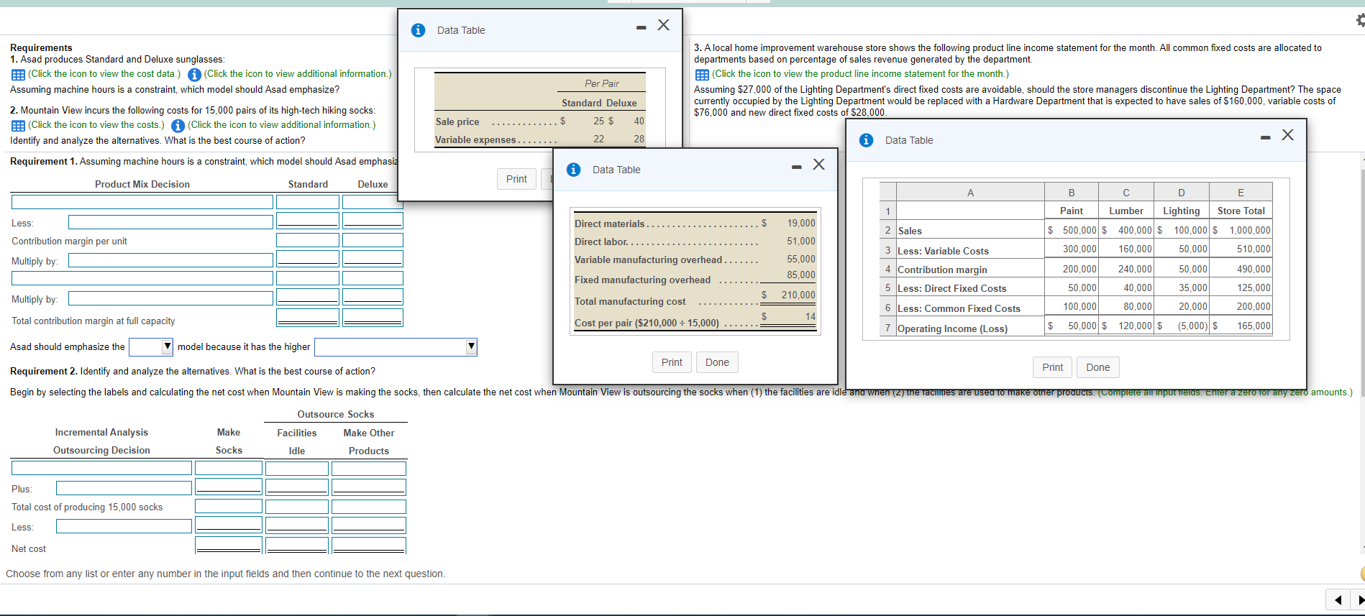Minimize the manufacturing cost Data Table dialog
This screenshot has width=1365, height=616.
pyautogui.click(x=796, y=167)
